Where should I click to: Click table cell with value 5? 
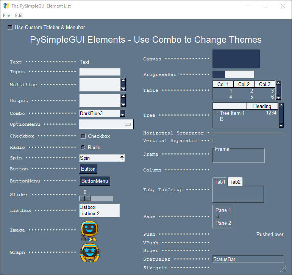(251, 97)
